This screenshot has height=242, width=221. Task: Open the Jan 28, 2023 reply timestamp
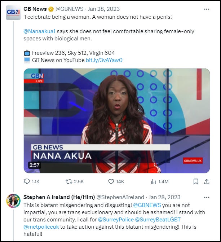pyautogui.click(x=164, y=197)
